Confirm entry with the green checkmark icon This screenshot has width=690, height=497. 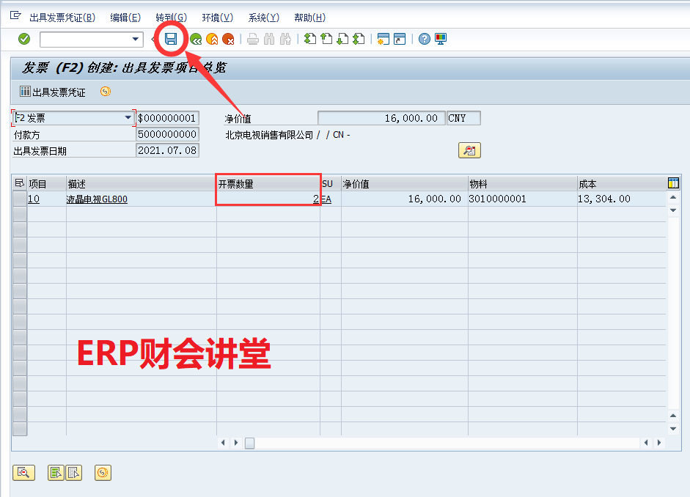tap(22, 38)
